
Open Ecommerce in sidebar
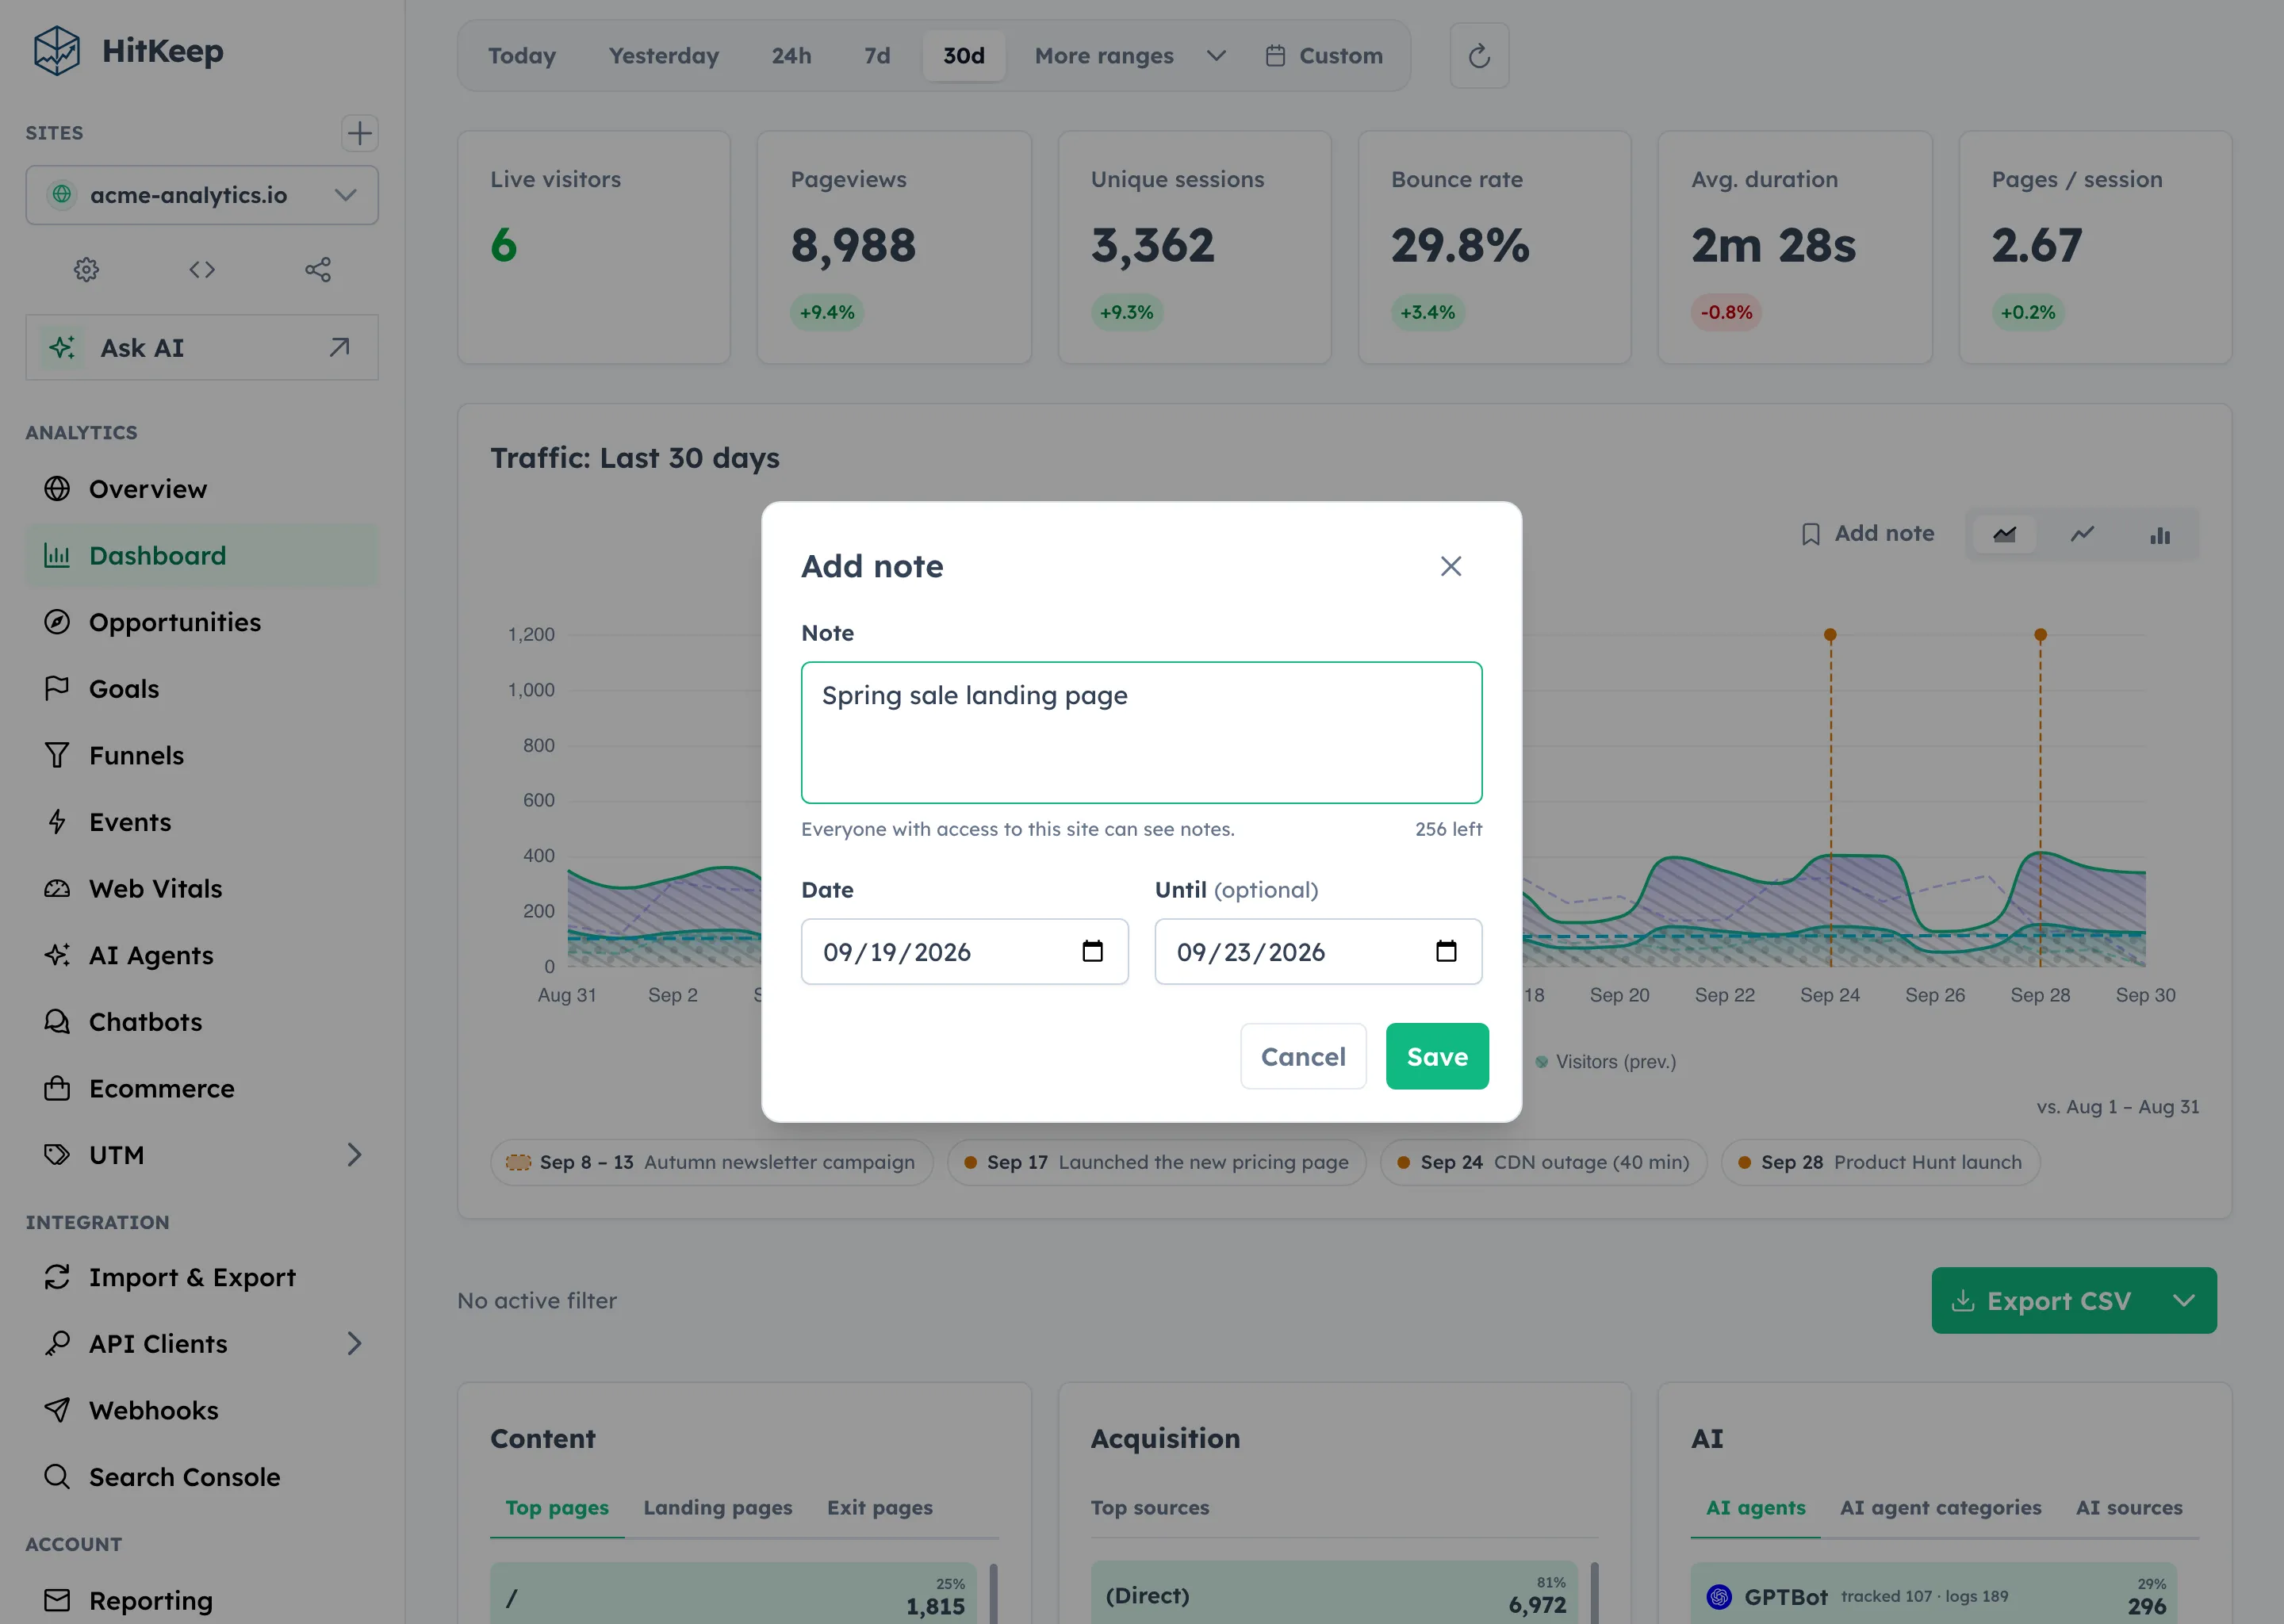(x=202, y=1088)
